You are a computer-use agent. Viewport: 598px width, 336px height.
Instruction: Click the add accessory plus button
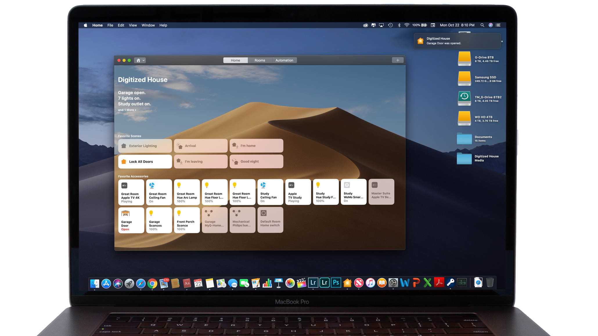(x=398, y=60)
